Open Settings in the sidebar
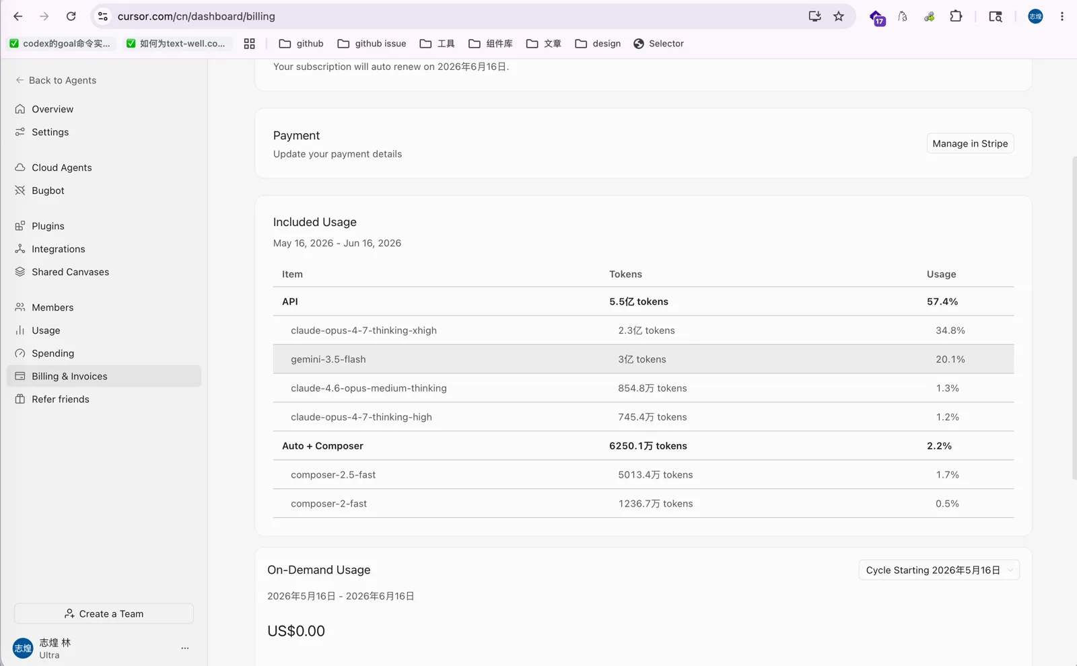 coord(104,132)
